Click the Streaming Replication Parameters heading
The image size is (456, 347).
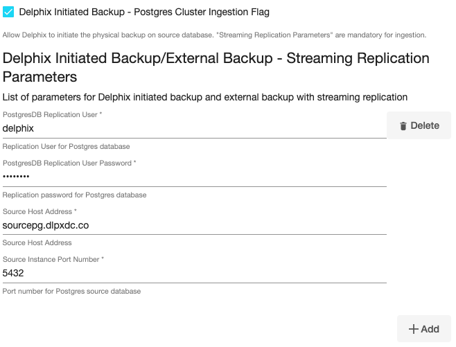(x=216, y=66)
